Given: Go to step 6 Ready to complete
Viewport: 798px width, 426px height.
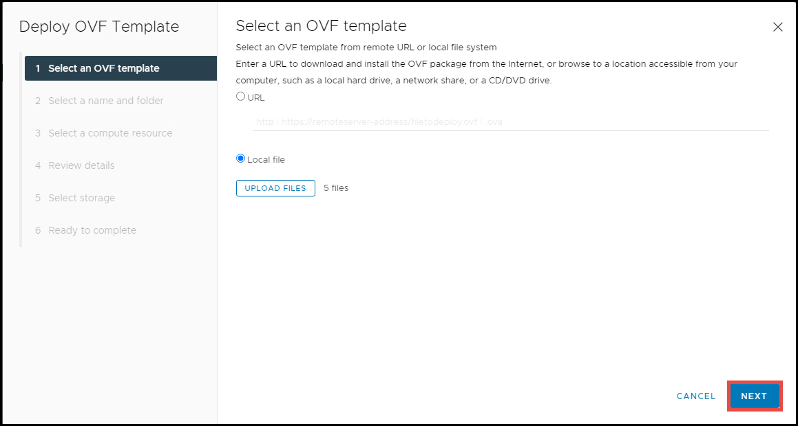Looking at the screenshot, I should tap(85, 230).
